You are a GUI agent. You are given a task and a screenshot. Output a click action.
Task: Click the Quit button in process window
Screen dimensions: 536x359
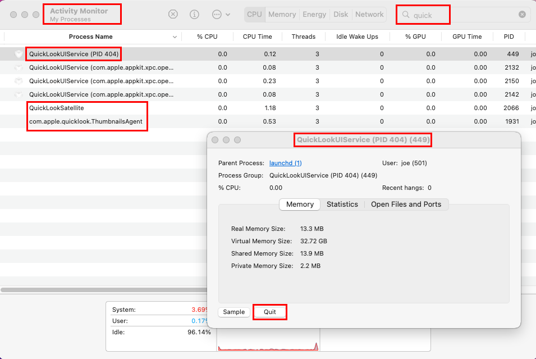click(x=270, y=312)
